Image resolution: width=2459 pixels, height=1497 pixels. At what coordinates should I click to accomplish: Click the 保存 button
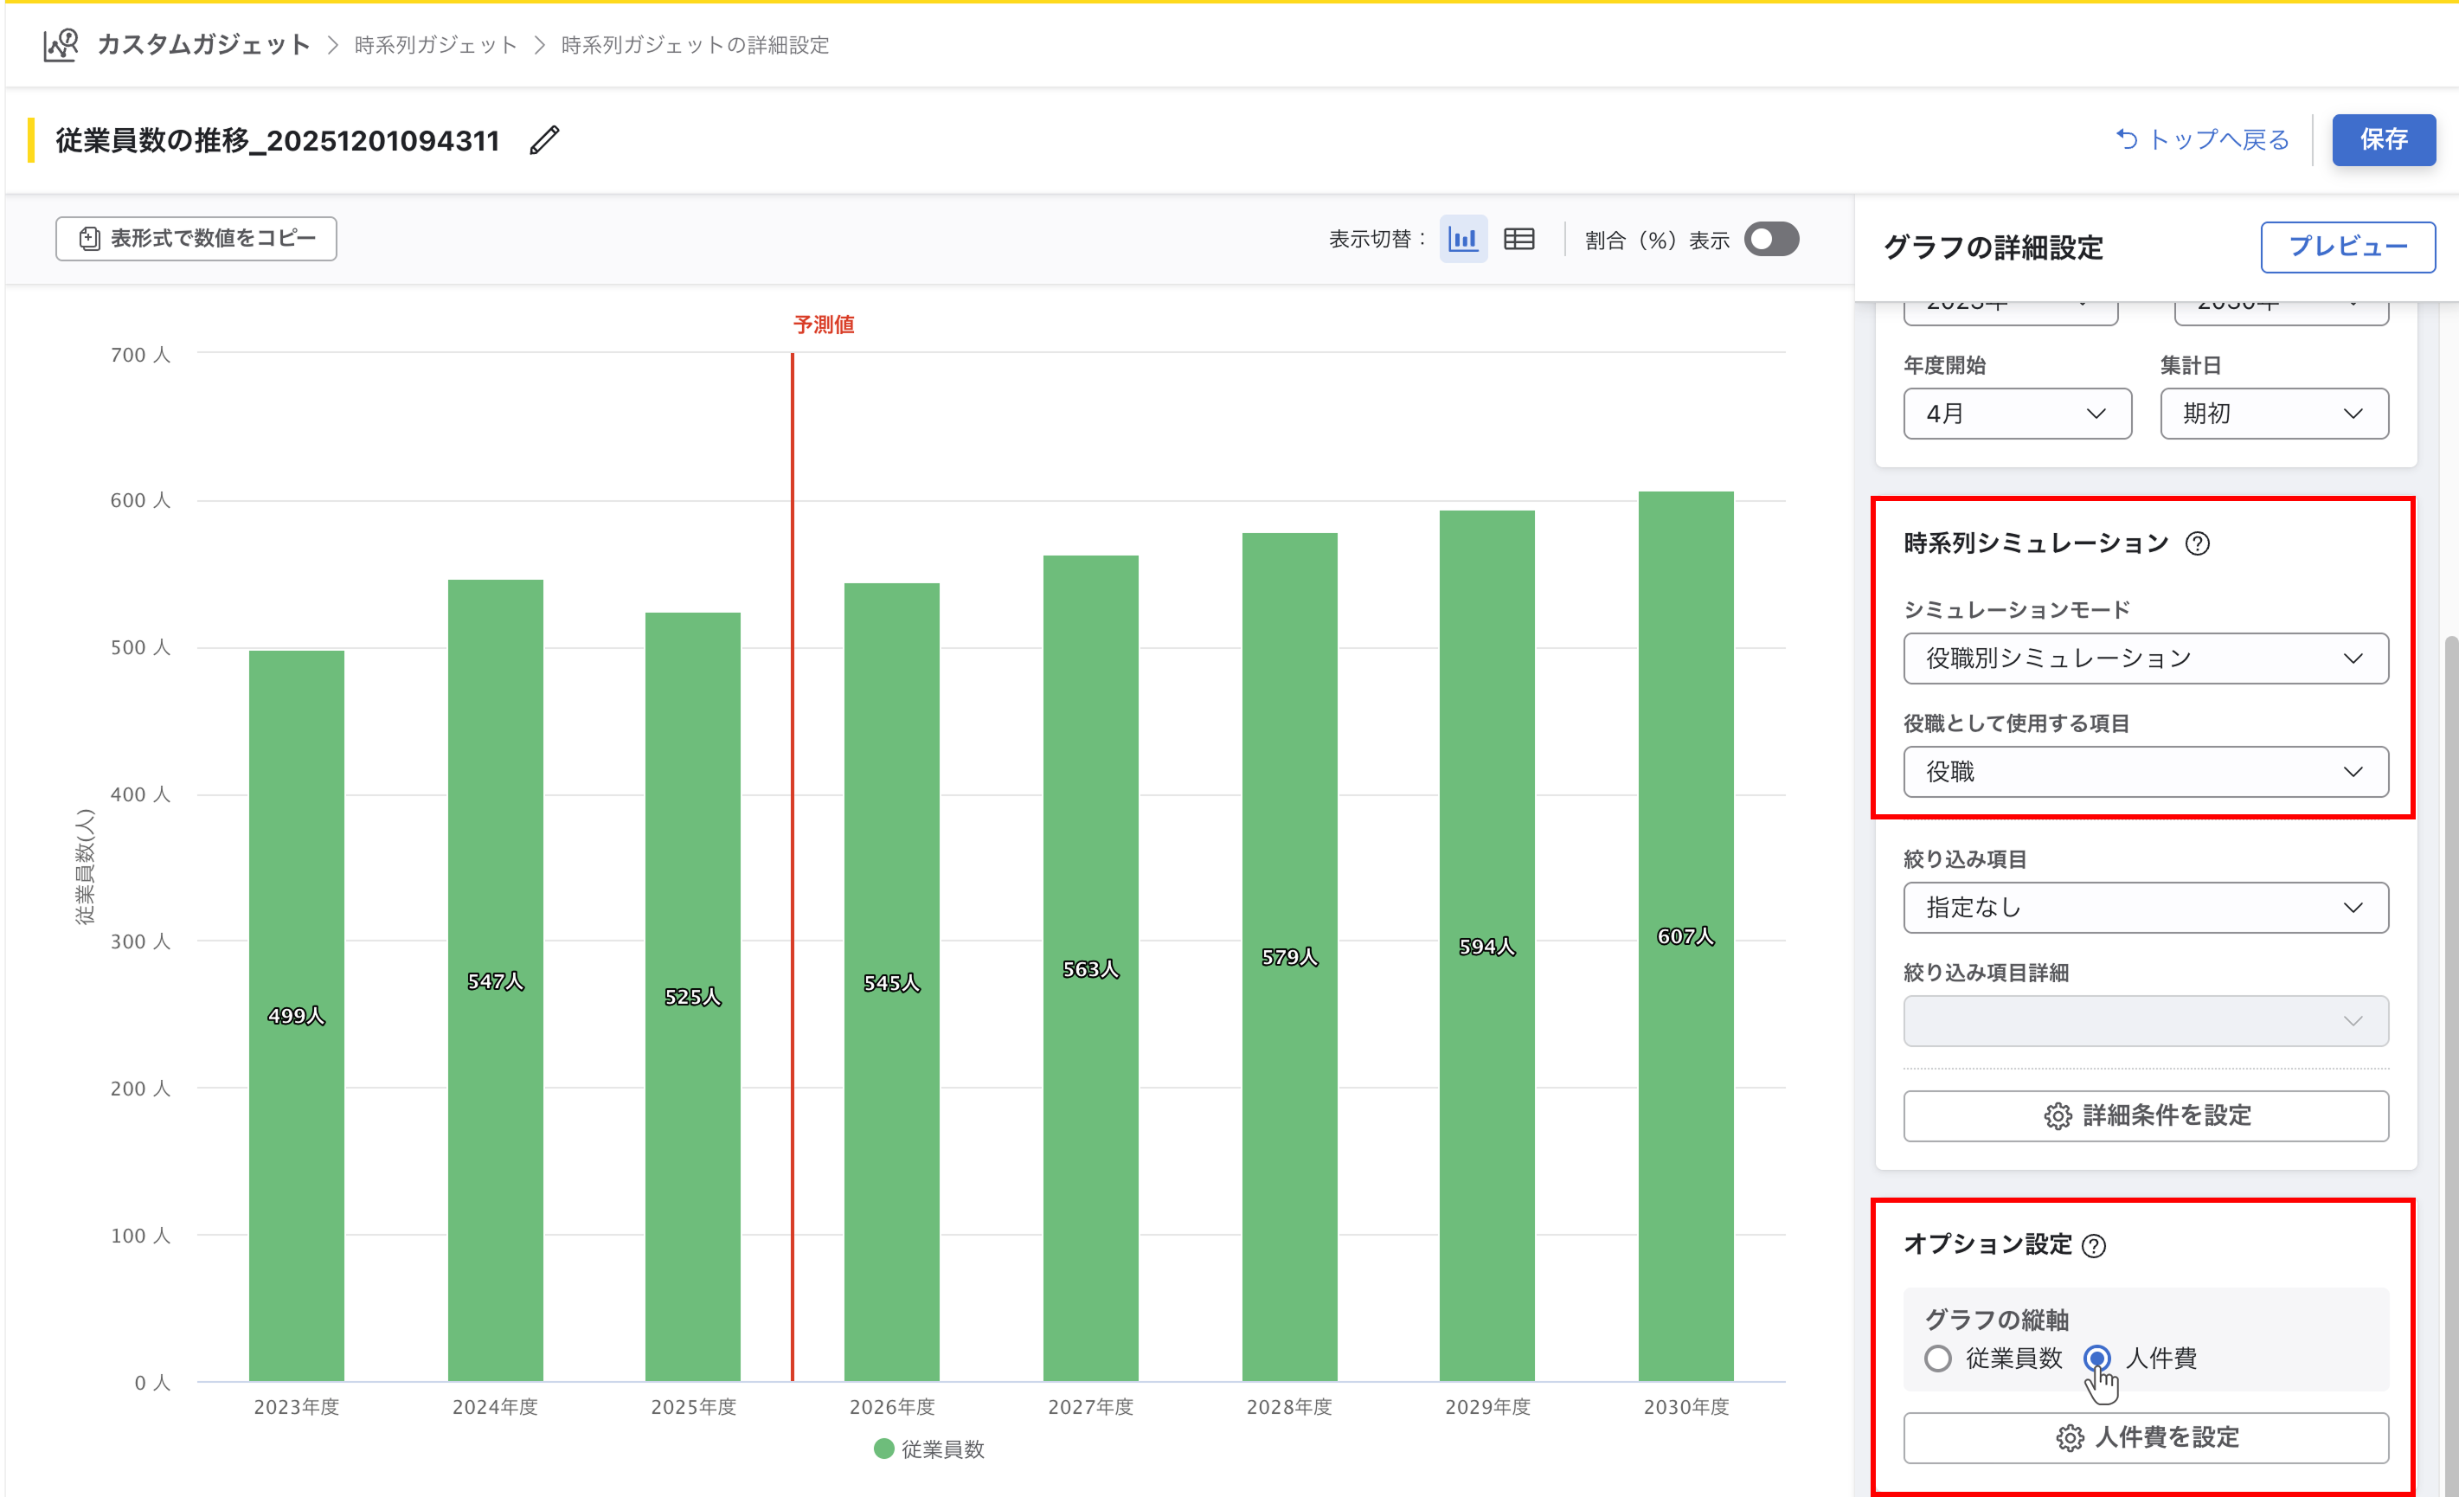pyautogui.click(x=2383, y=139)
